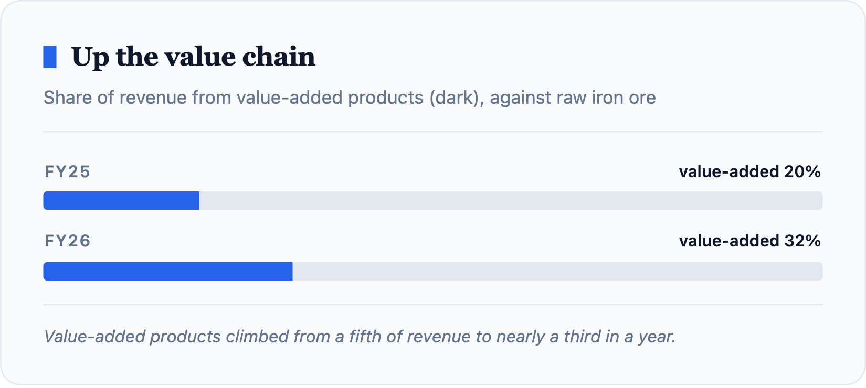This screenshot has width=866, height=388.
Task: Click the blue filled portion of FY26 bar
Action: click(x=168, y=272)
